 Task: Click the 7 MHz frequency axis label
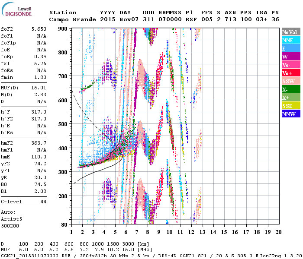click(x=137, y=232)
